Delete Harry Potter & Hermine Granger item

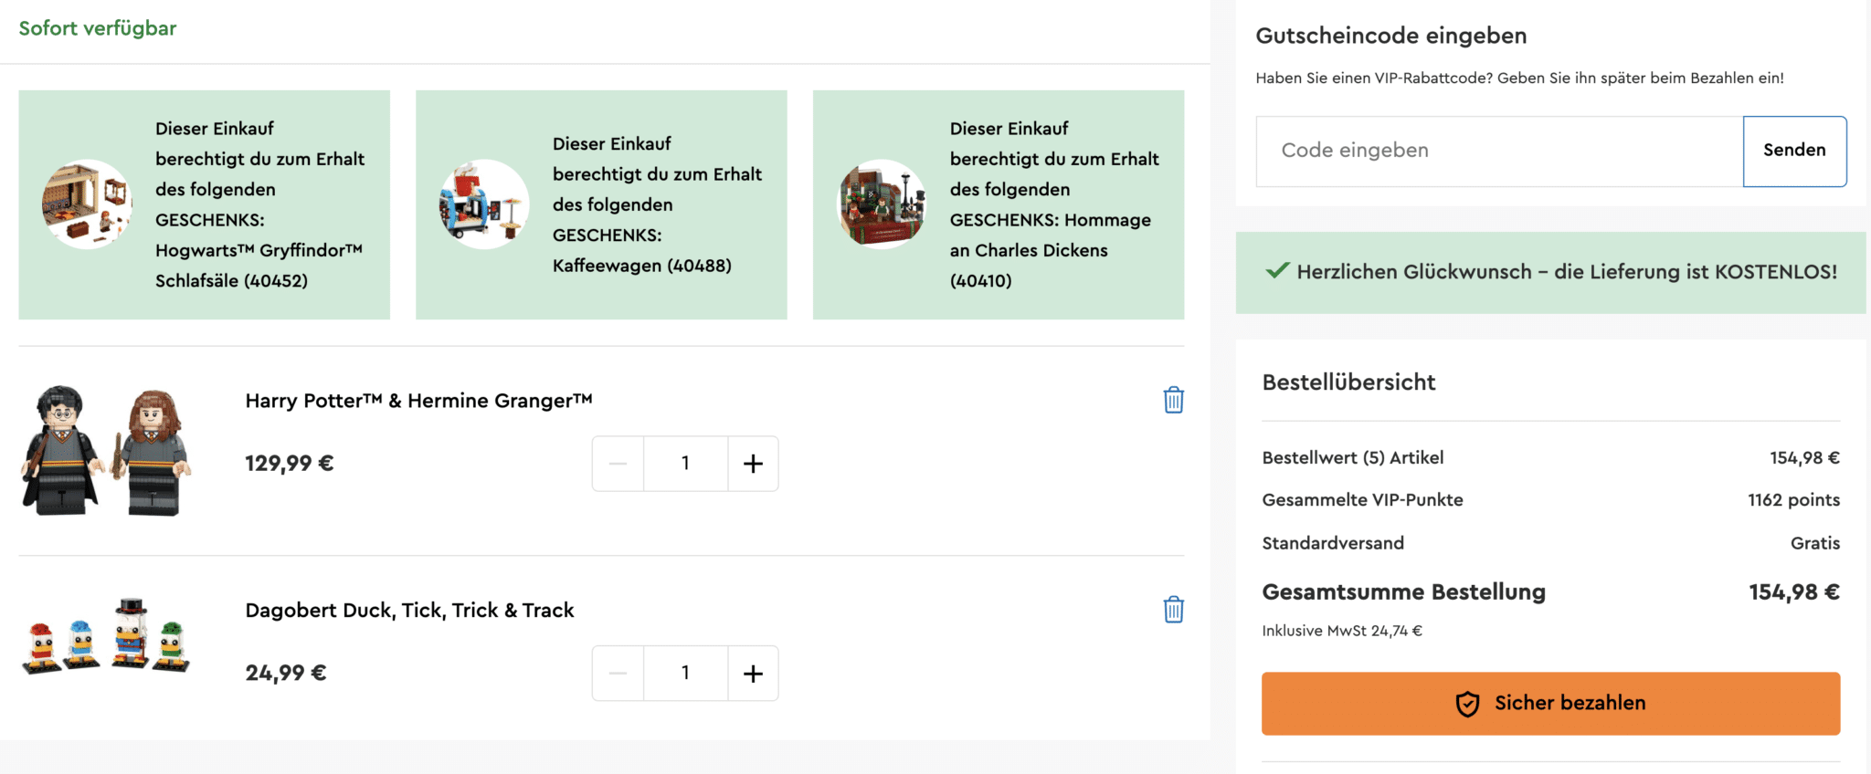(x=1174, y=400)
